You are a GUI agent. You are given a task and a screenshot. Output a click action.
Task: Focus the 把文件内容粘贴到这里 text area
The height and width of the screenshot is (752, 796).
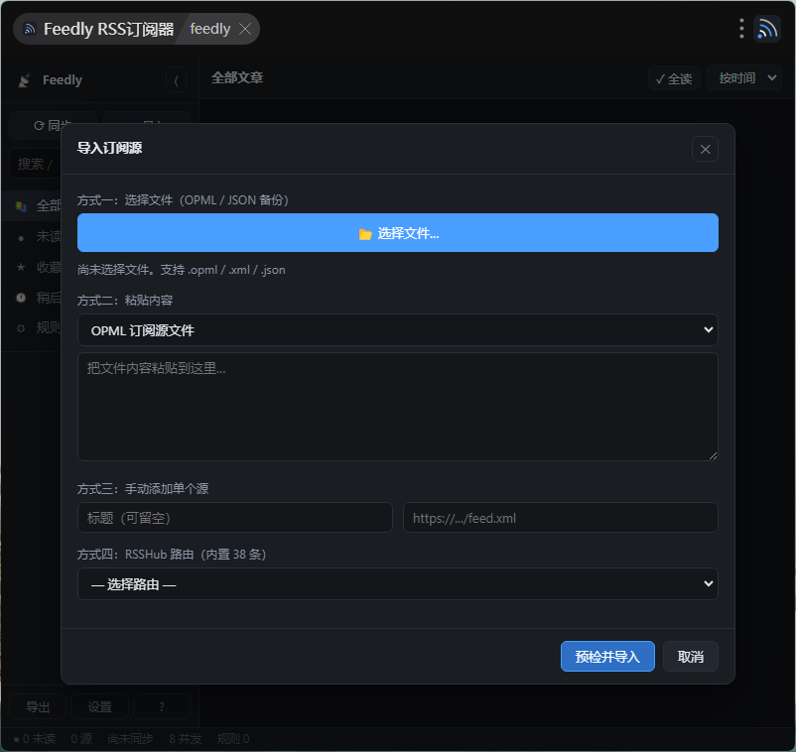coord(397,407)
